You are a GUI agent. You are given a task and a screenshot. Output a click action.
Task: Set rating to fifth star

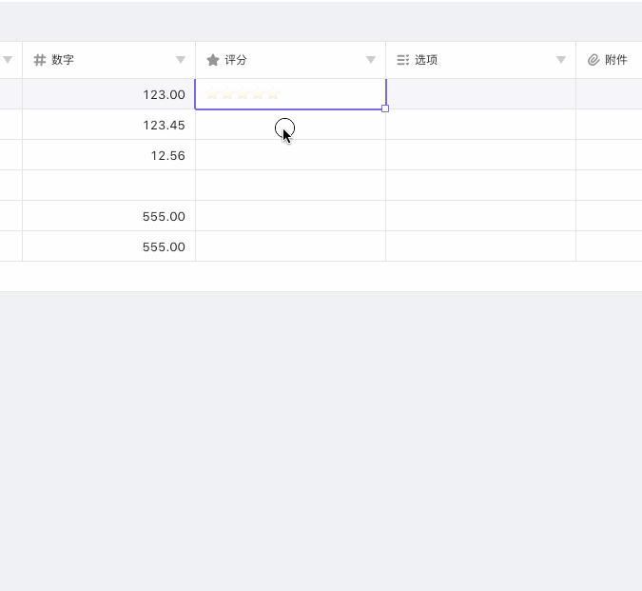tap(273, 94)
